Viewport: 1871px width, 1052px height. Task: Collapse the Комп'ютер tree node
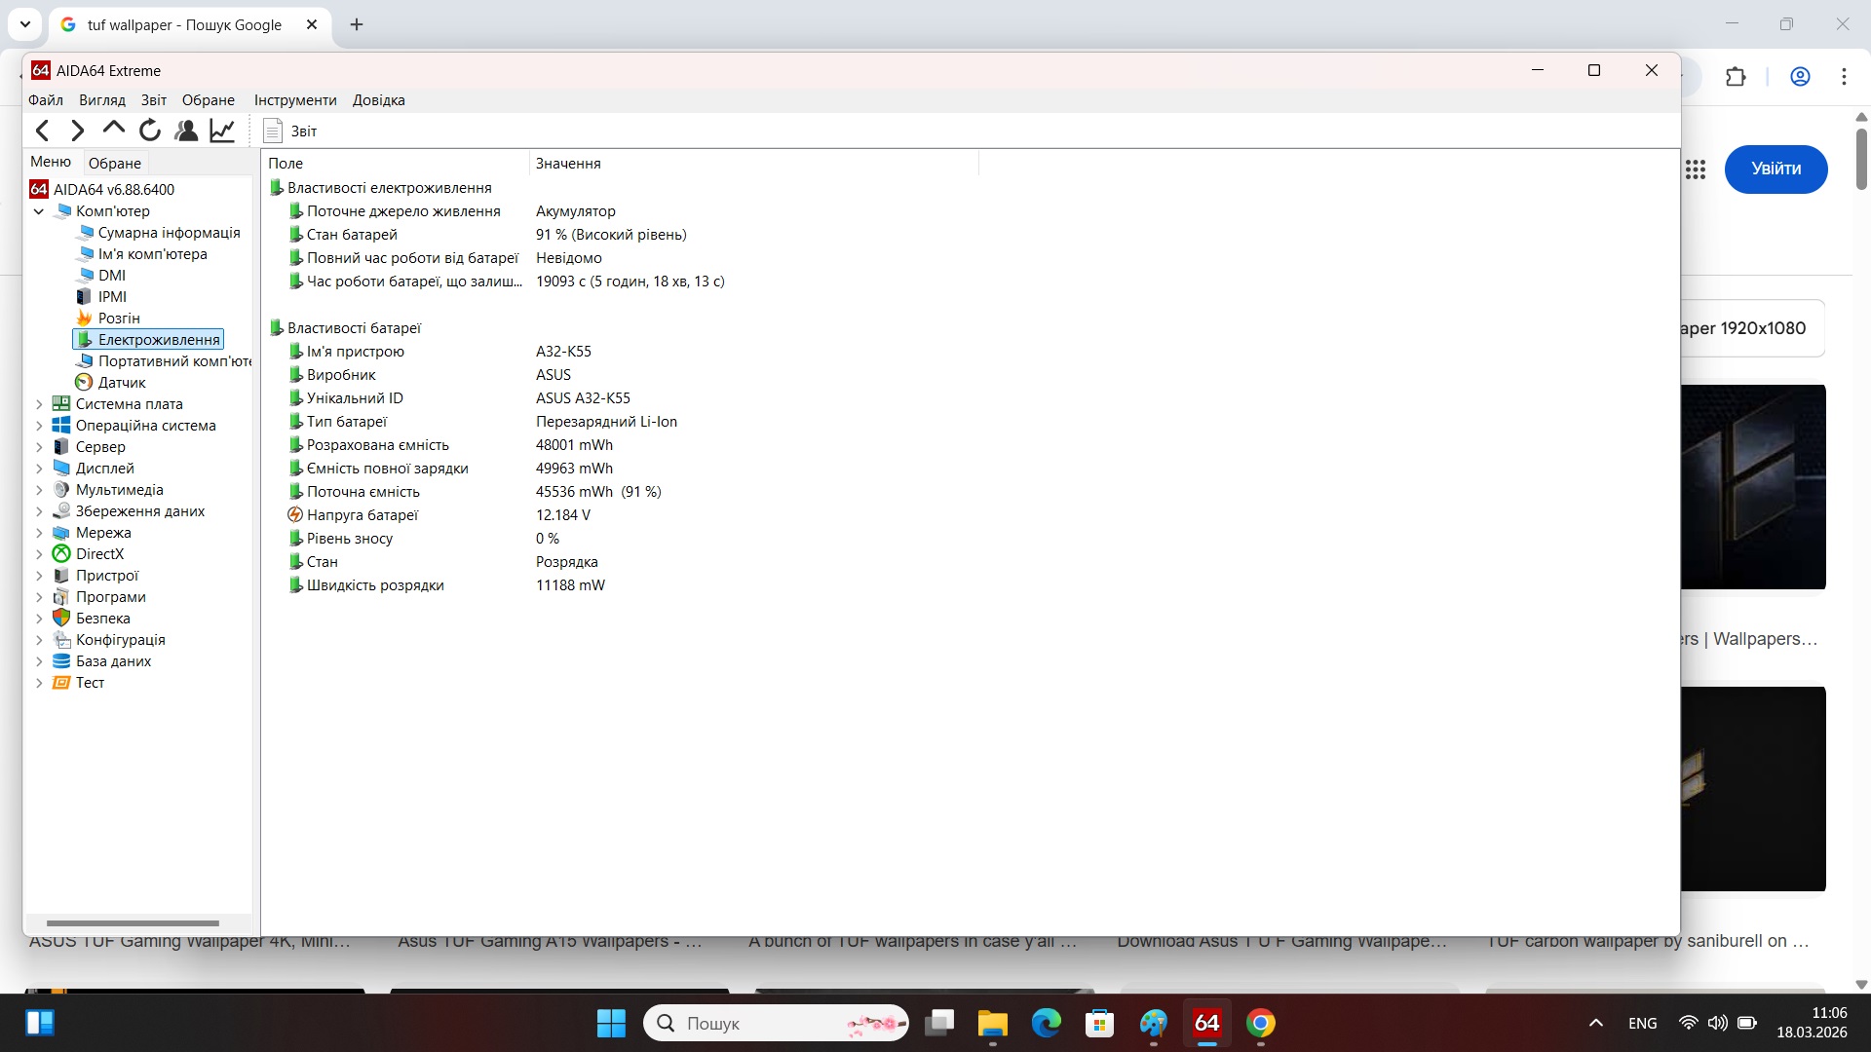click(39, 210)
